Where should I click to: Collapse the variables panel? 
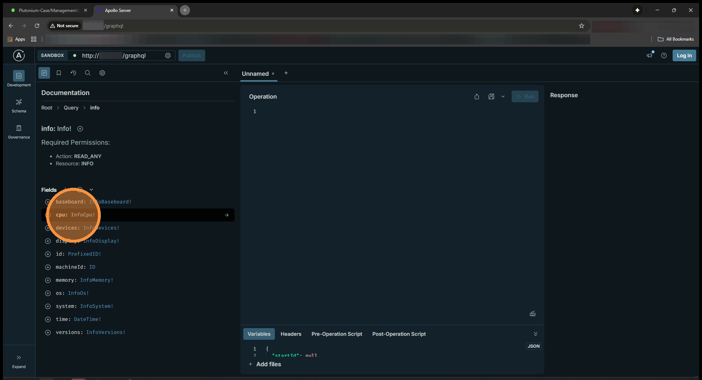[536, 334]
